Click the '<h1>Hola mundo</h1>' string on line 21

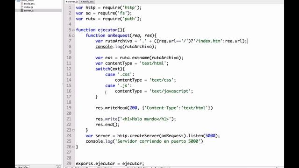(x=145, y=119)
